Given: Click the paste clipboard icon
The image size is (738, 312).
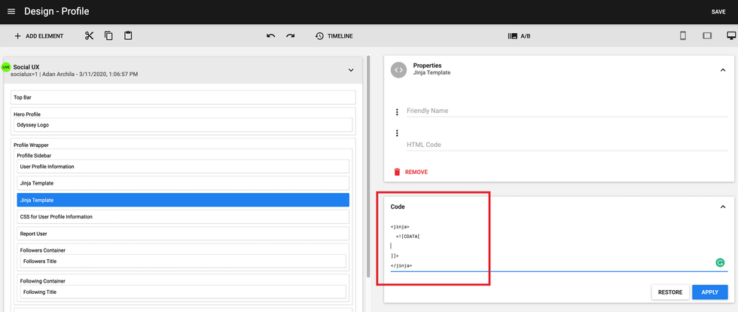Looking at the screenshot, I should [x=128, y=36].
